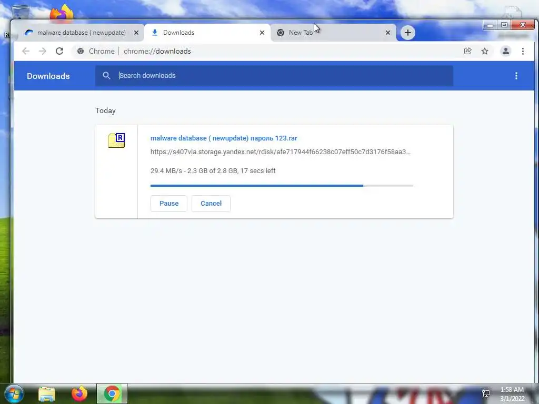Reload the downloads page
This screenshot has height=404, width=539.
59,51
